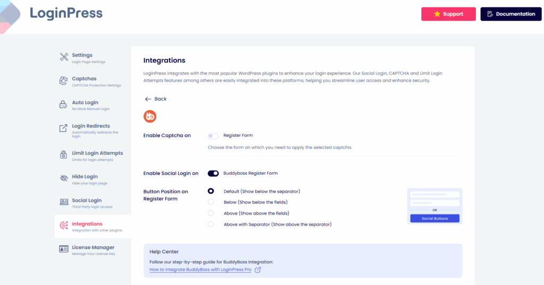
Task: Click the Enable Captcha on label
Action: (x=167, y=136)
